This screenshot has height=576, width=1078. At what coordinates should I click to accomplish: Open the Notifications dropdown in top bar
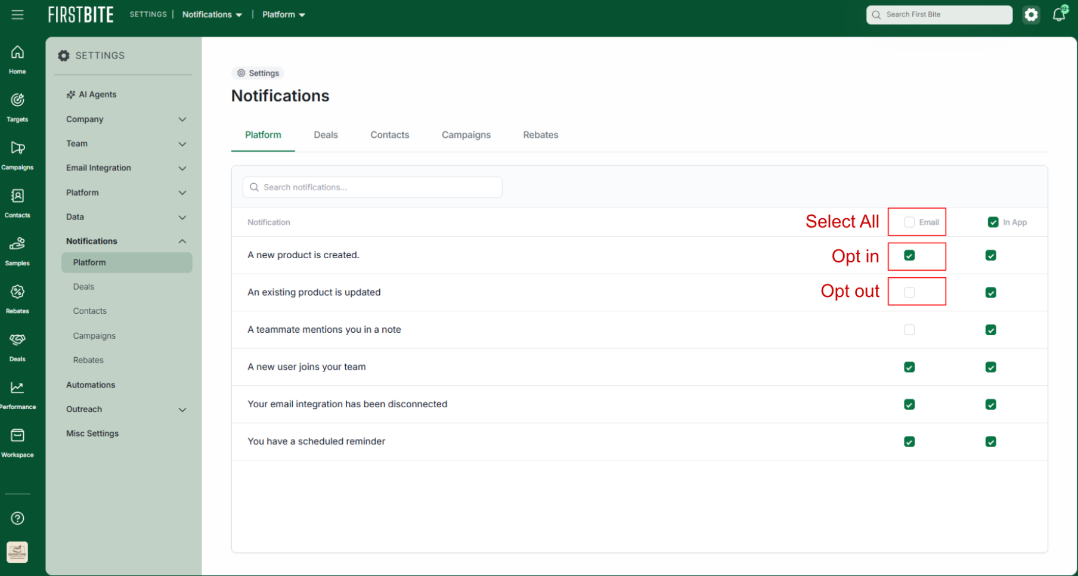pos(212,14)
